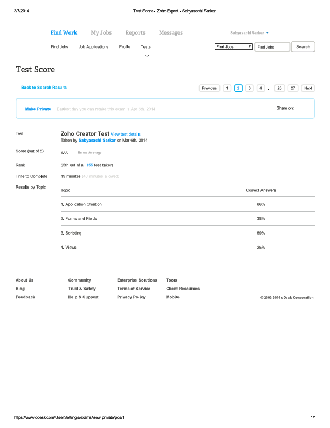Click the Below Average label
Image resolution: width=330 pixels, height=428 pixels.
pos(90,152)
